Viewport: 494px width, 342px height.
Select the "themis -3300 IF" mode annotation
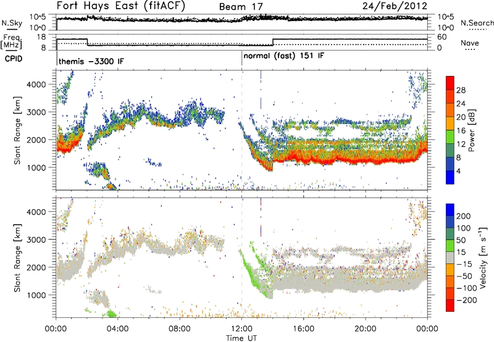[x=91, y=61]
